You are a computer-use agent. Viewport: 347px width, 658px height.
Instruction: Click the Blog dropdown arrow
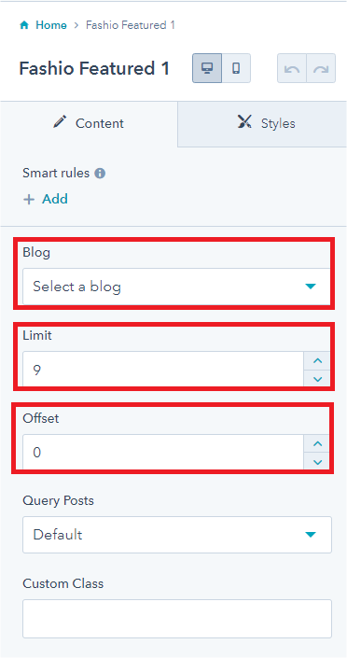click(311, 287)
